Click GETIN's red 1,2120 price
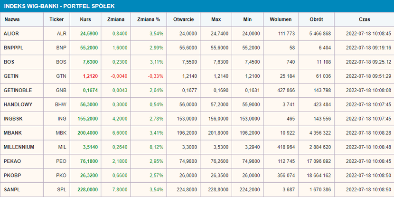This screenshot has height=197, width=394. pos(89,76)
